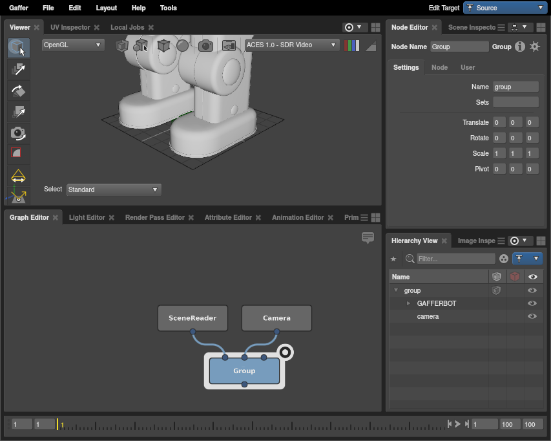
Task: Click the RGB channel color swatch
Action: tap(352, 45)
